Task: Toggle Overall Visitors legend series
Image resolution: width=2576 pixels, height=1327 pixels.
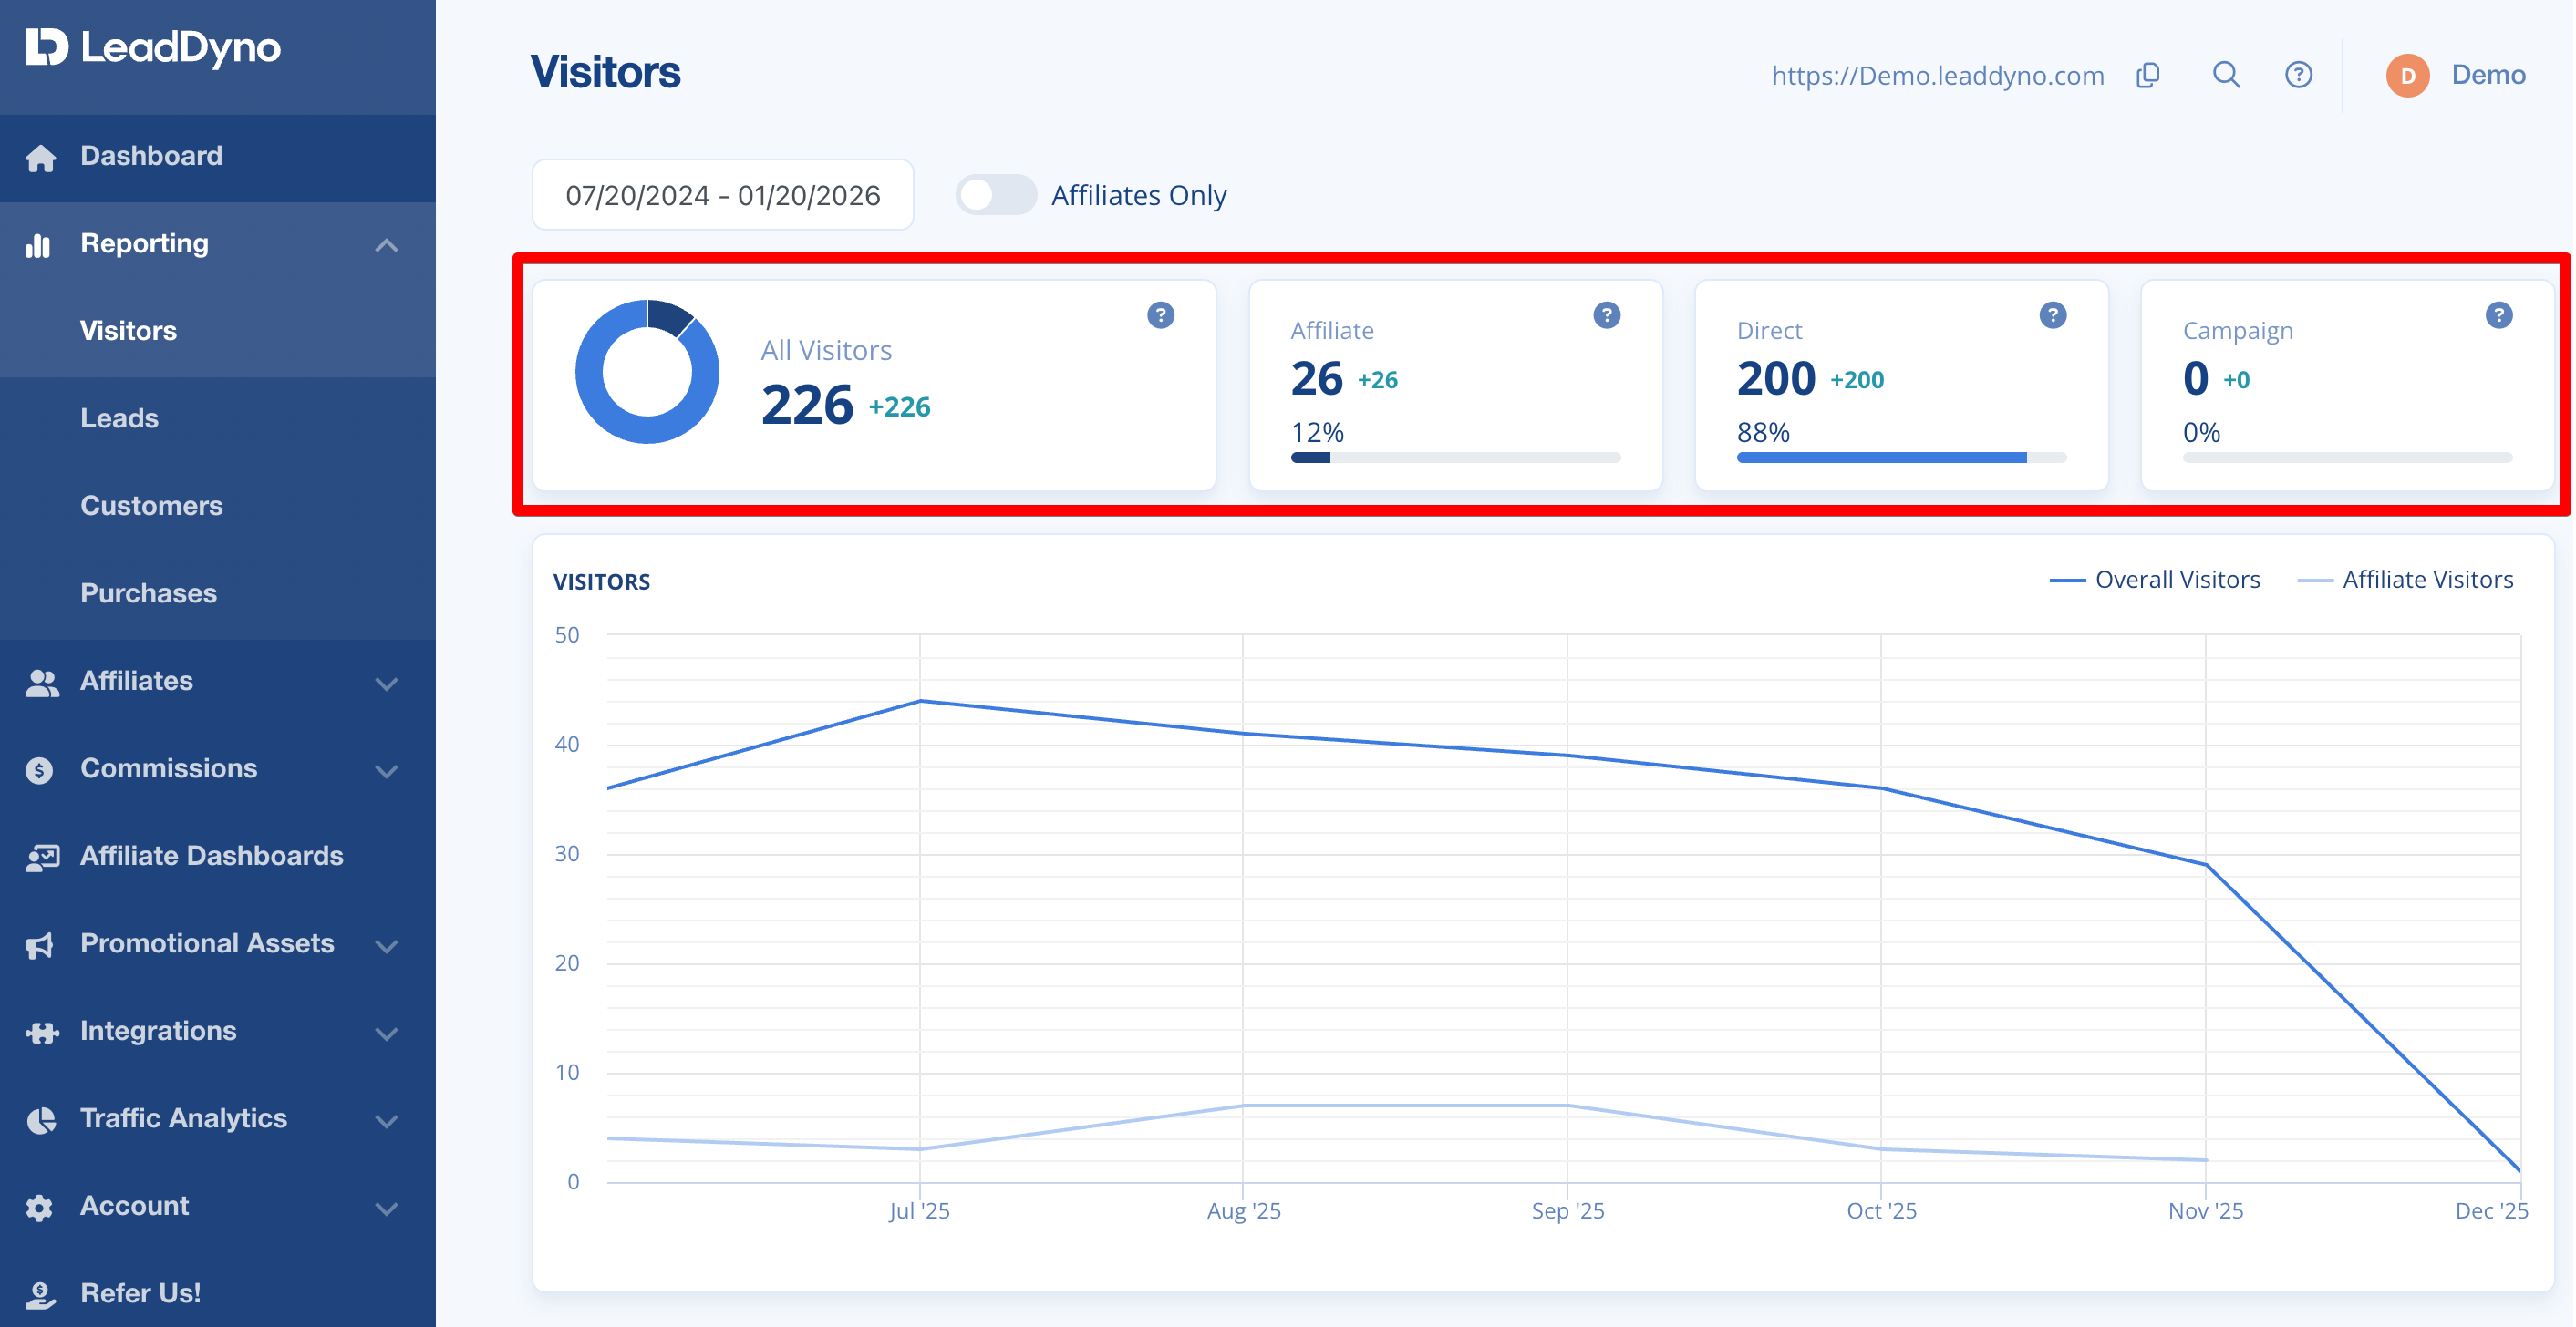Action: (2154, 580)
